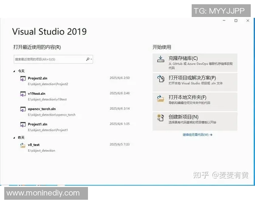Click the 今天 group label
This screenshot has width=255, height=204.
click(21, 71)
